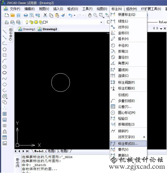Click the realtime Zoom magnifier icon
This screenshot has width=167, height=173.
[95, 15]
